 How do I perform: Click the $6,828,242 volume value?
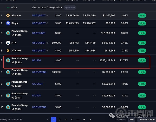point(108,84)
